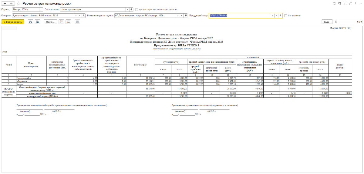The height and width of the screenshot is (174, 364).
Task: Open the Продукция/товар item card icon
Action: 280,15
